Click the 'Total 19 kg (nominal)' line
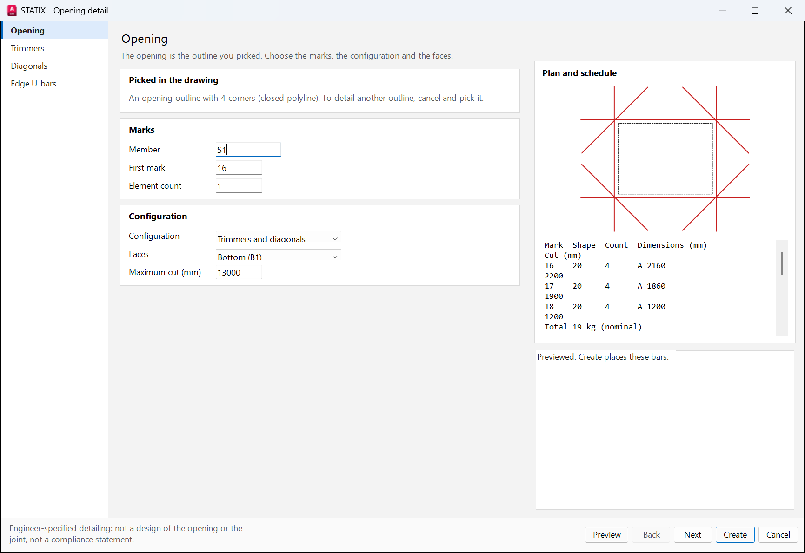 (x=593, y=327)
